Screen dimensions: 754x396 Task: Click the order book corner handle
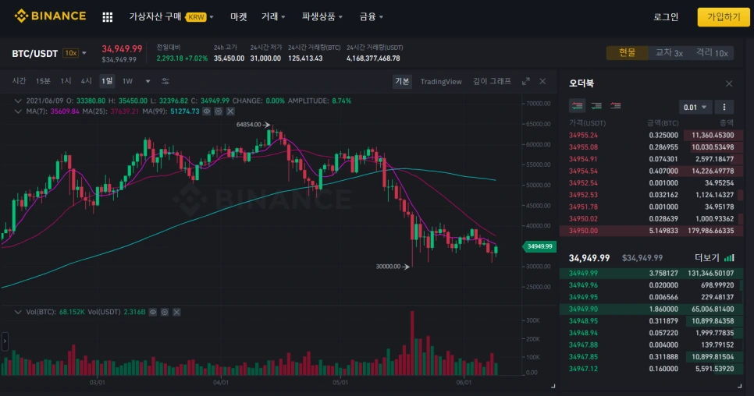pos(740,385)
